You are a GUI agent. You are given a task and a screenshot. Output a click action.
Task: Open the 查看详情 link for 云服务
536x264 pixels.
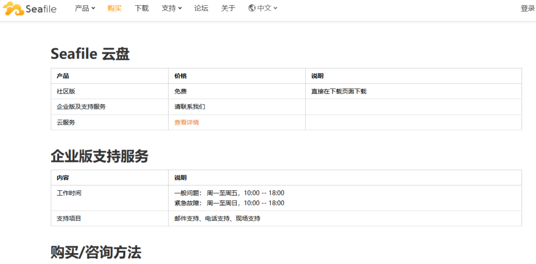coord(187,123)
